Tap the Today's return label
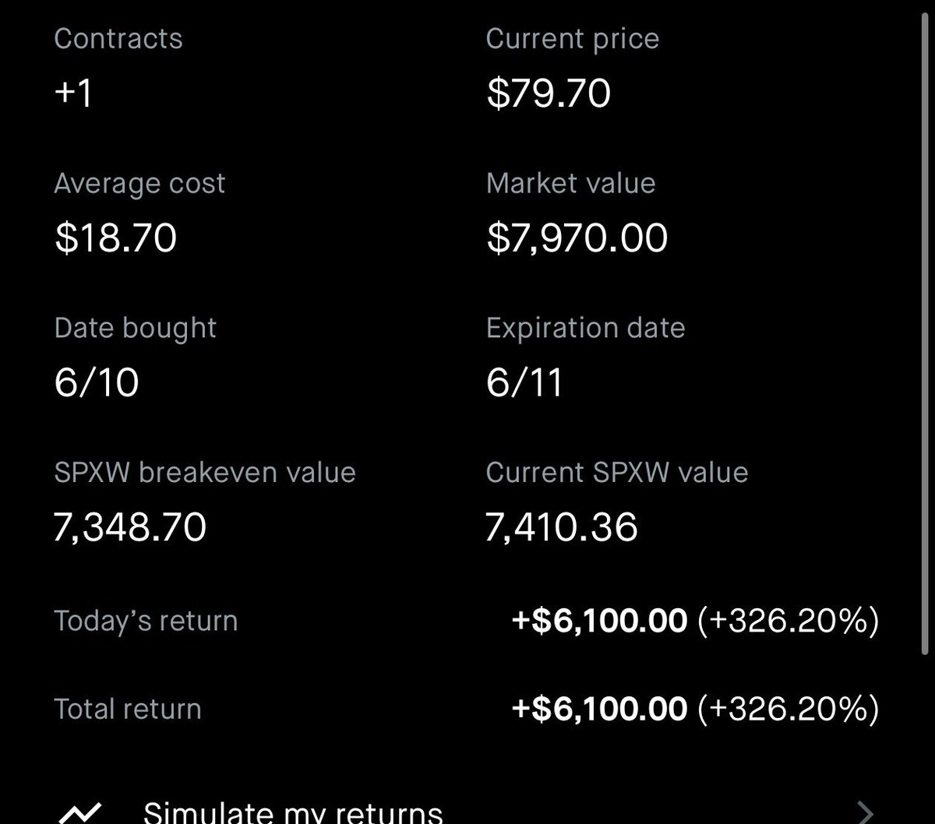 point(146,621)
